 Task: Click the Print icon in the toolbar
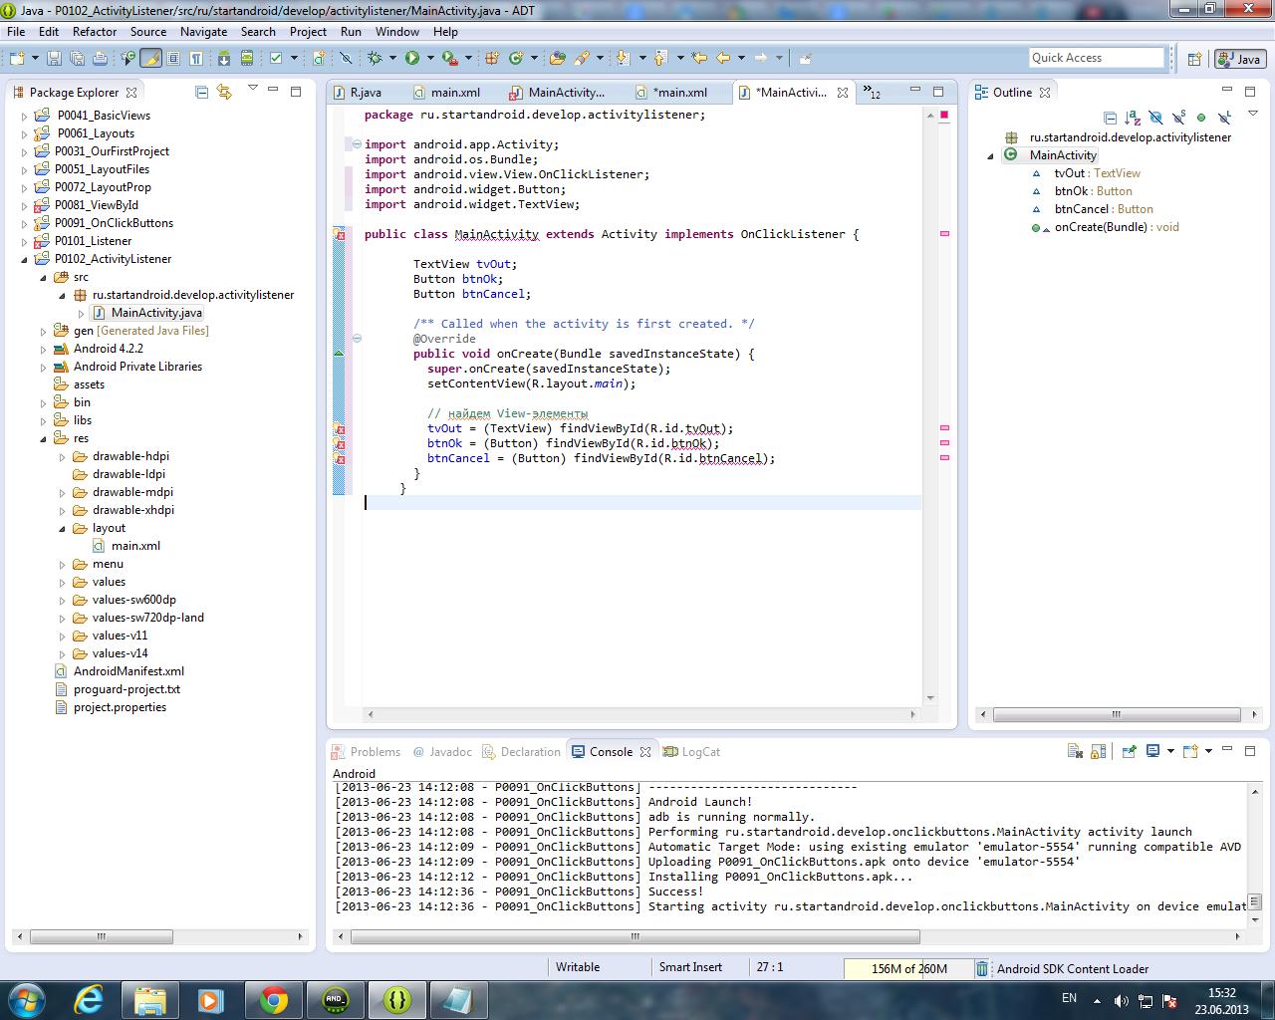tap(100, 58)
